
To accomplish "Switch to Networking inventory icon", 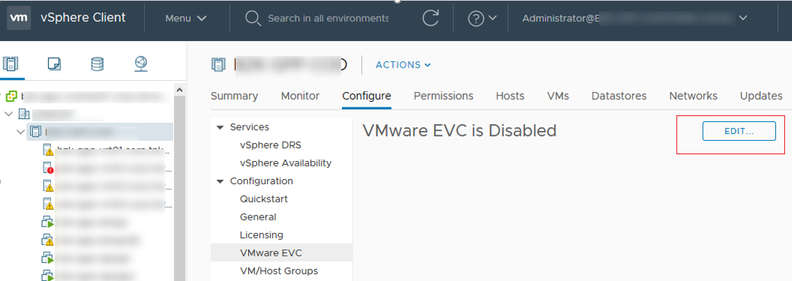I will (141, 63).
